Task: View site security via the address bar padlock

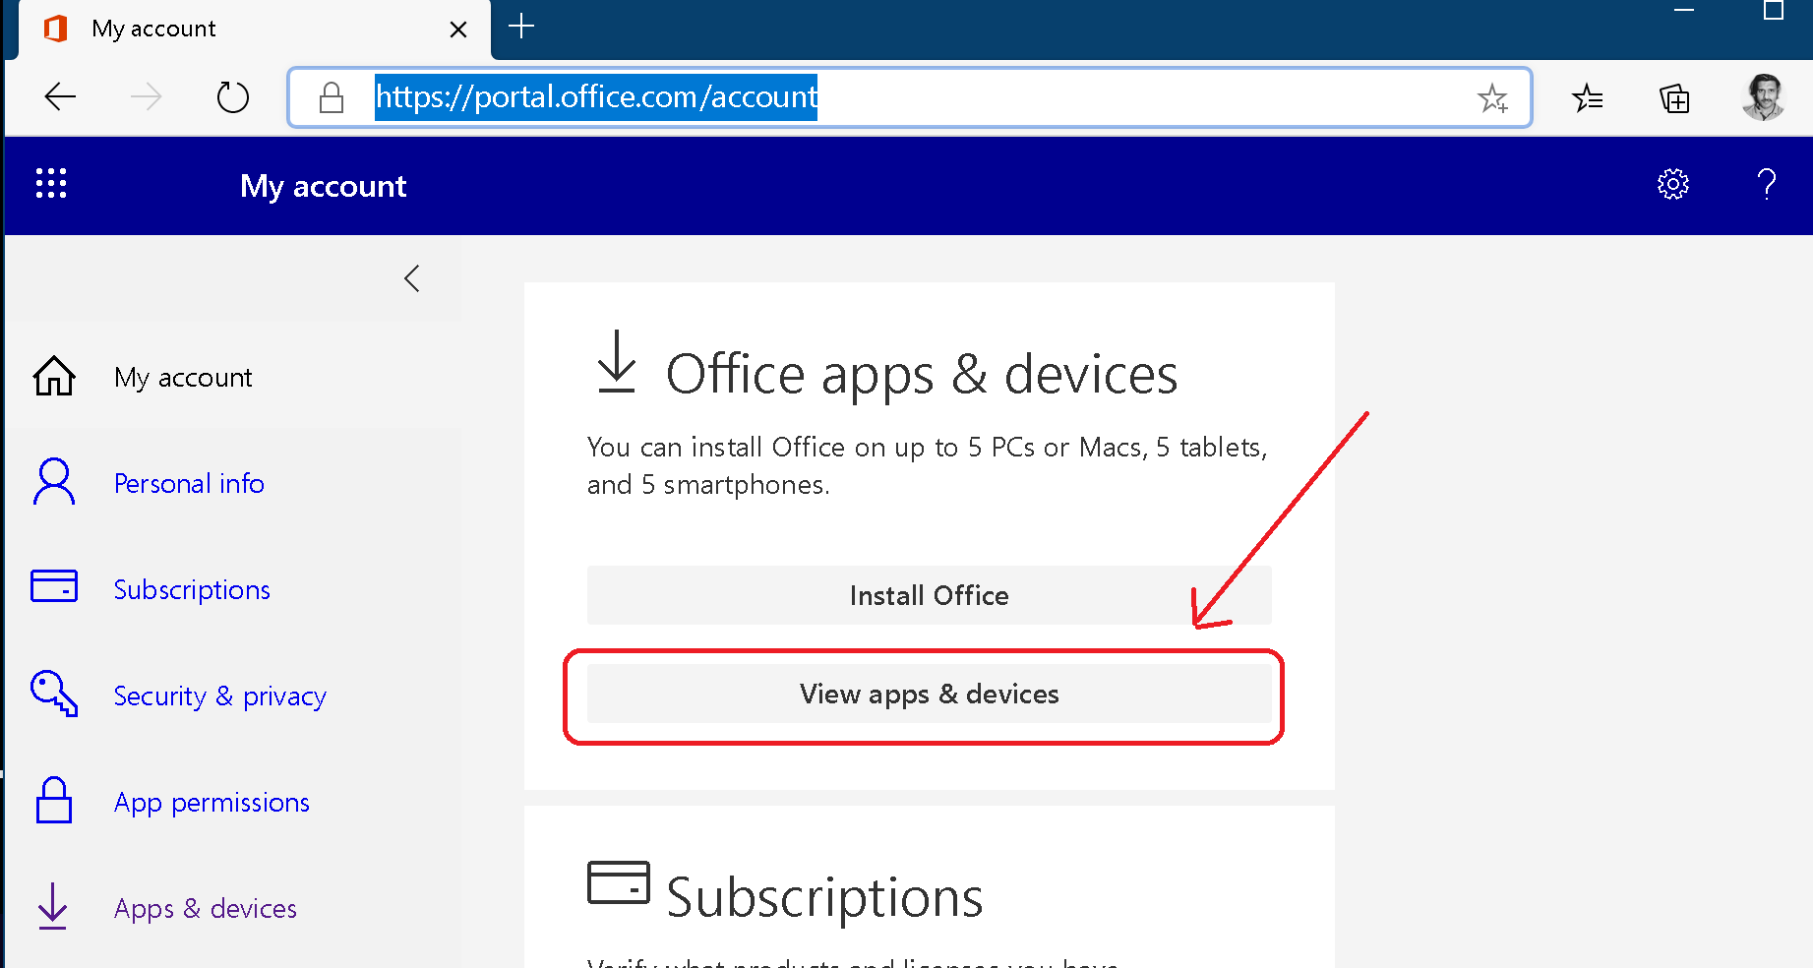Action: tap(331, 97)
